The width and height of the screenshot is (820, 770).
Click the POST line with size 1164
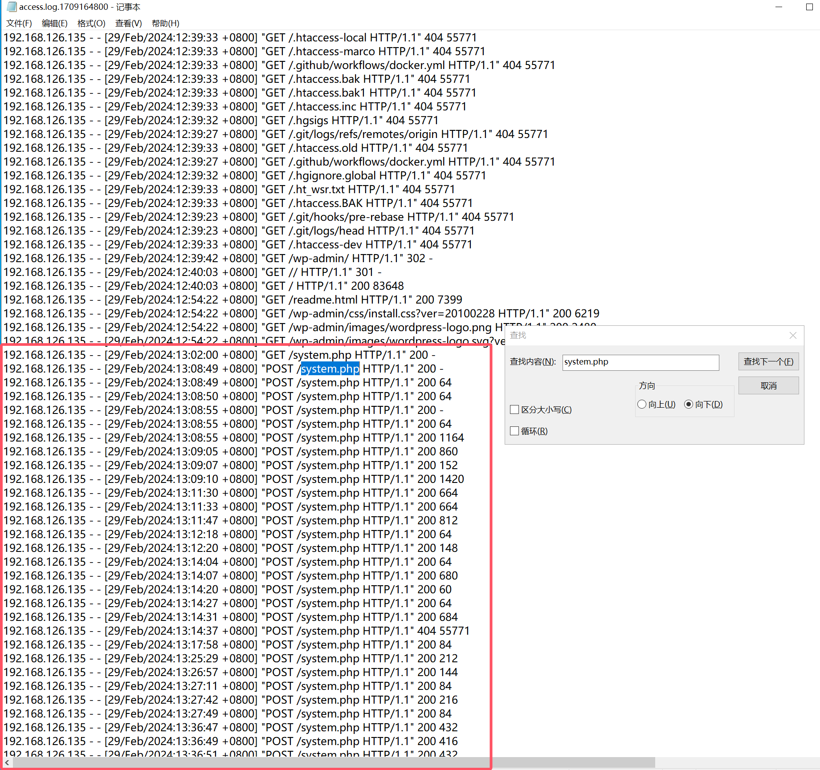(234, 438)
